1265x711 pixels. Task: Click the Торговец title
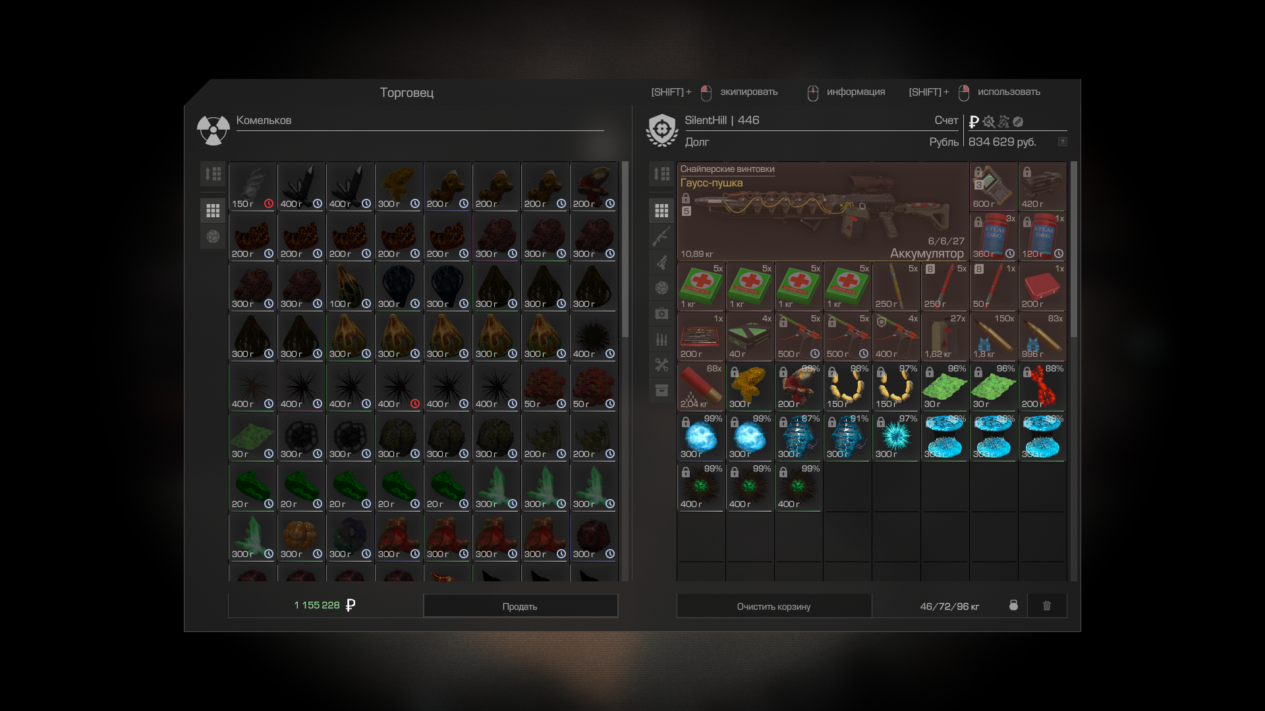pyautogui.click(x=407, y=93)
